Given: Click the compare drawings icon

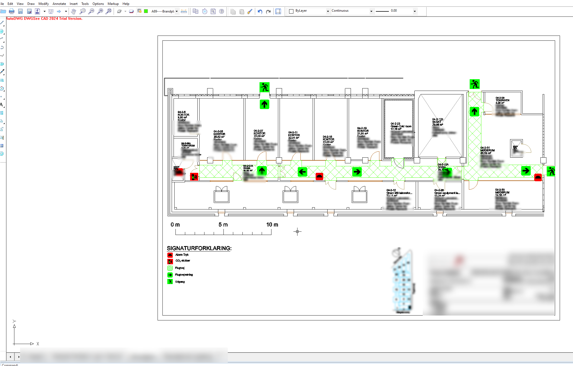Looking at the screenshot, I should (x=196, y=11).
